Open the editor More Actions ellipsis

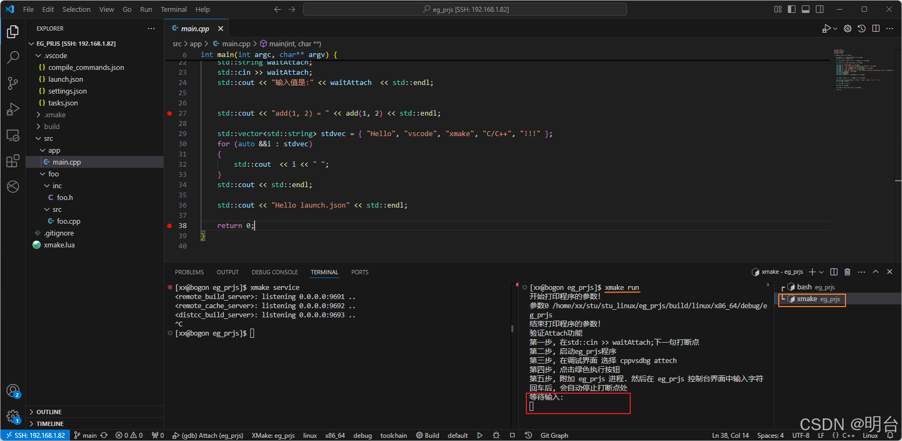pos(890,29)
